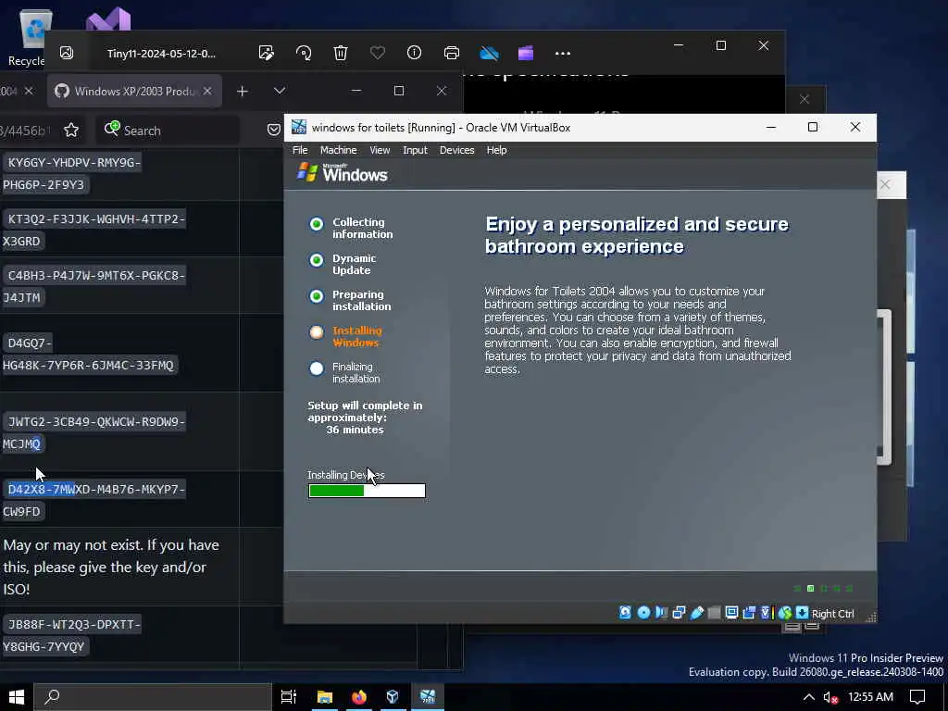Show hidden system tray icons chevron
948x711 pixels.
point(808,697)
